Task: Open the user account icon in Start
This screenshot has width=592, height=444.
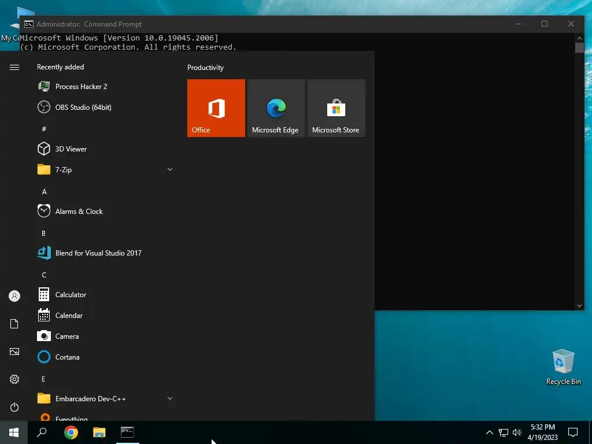Action: point(14,296)
